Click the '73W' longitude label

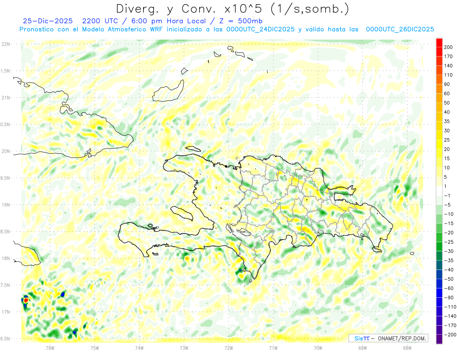click(184, 348)
